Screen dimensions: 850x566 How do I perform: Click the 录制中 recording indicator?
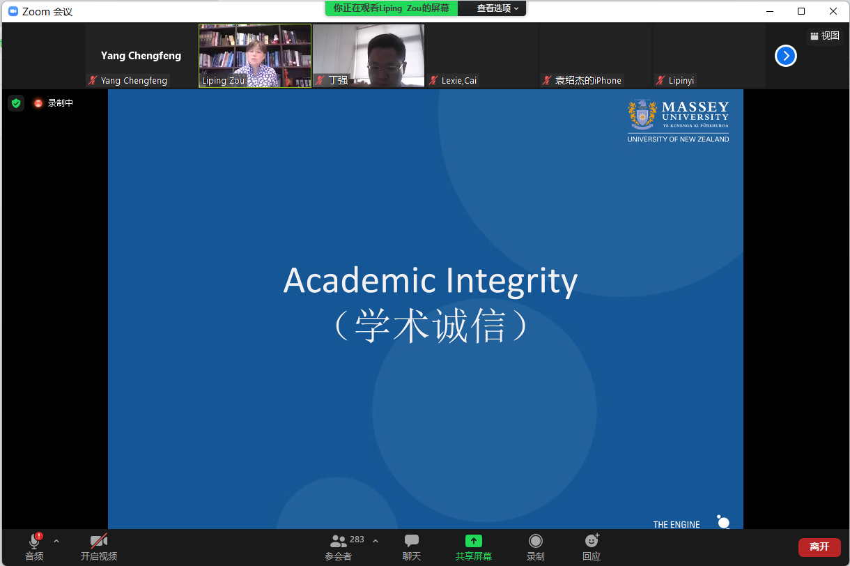(53, 103)
